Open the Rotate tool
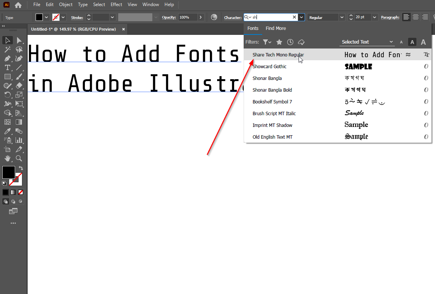 pyautogui.click(x=7, y=94)
